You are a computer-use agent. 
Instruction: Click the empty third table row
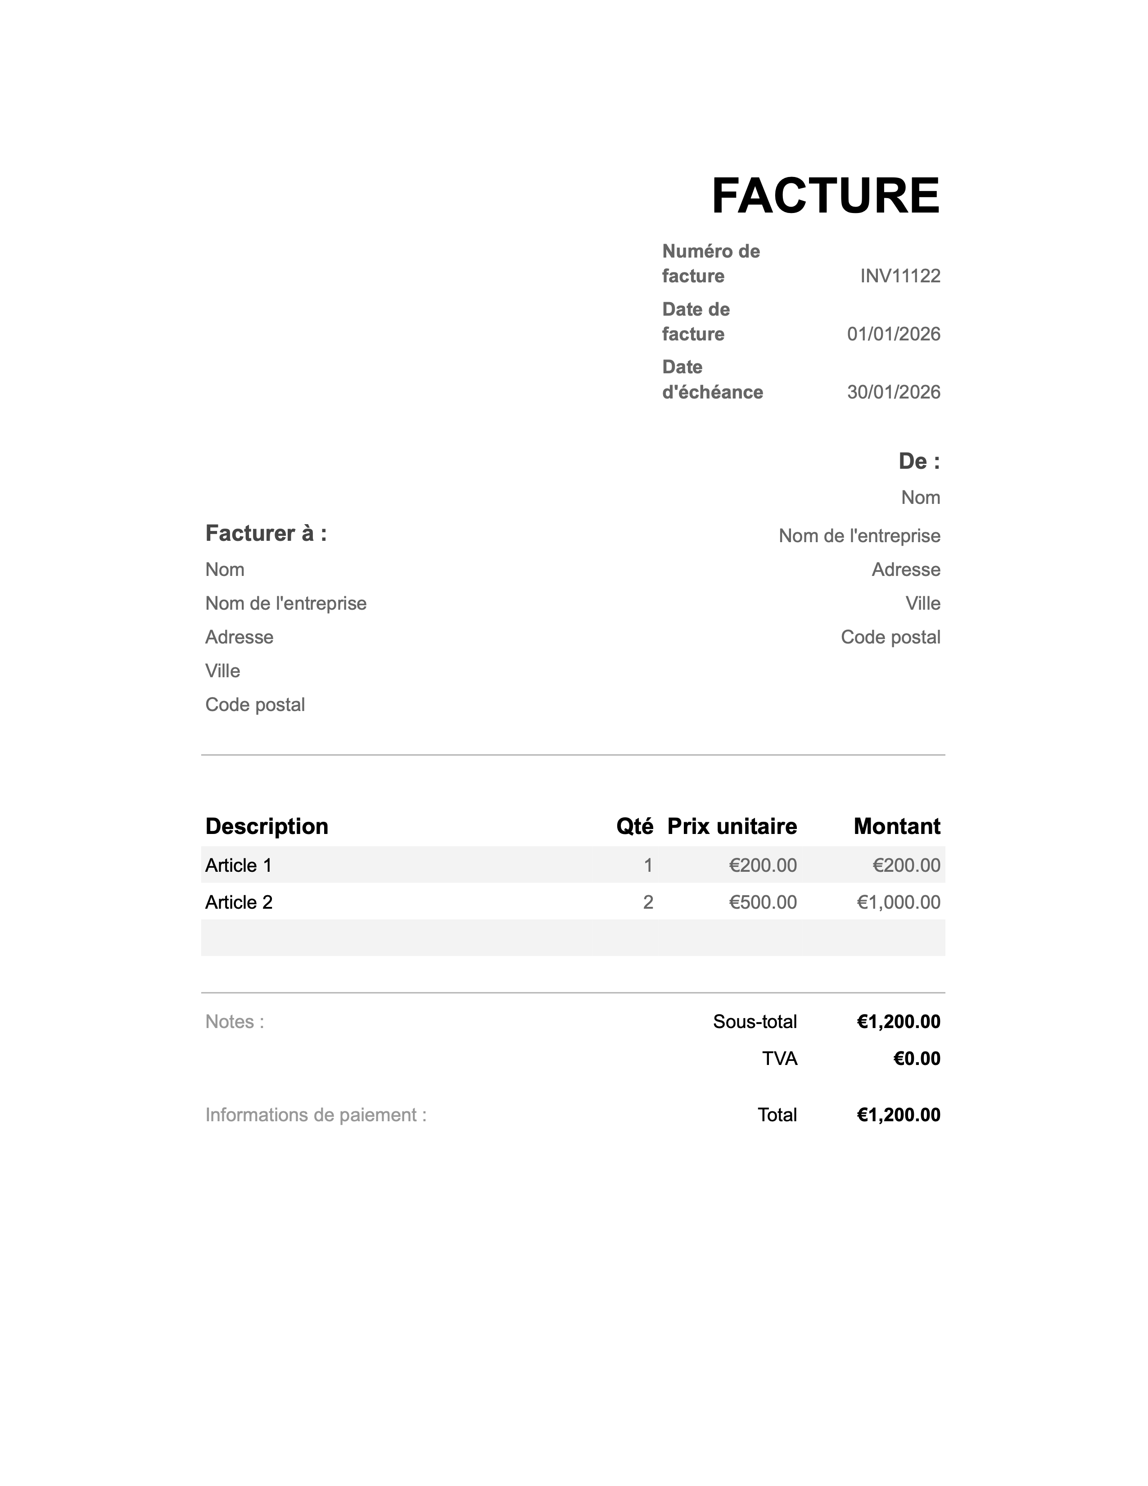coord(573,938)
